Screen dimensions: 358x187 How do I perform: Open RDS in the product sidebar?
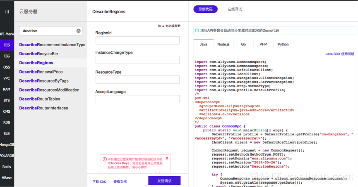coord(7,123)
